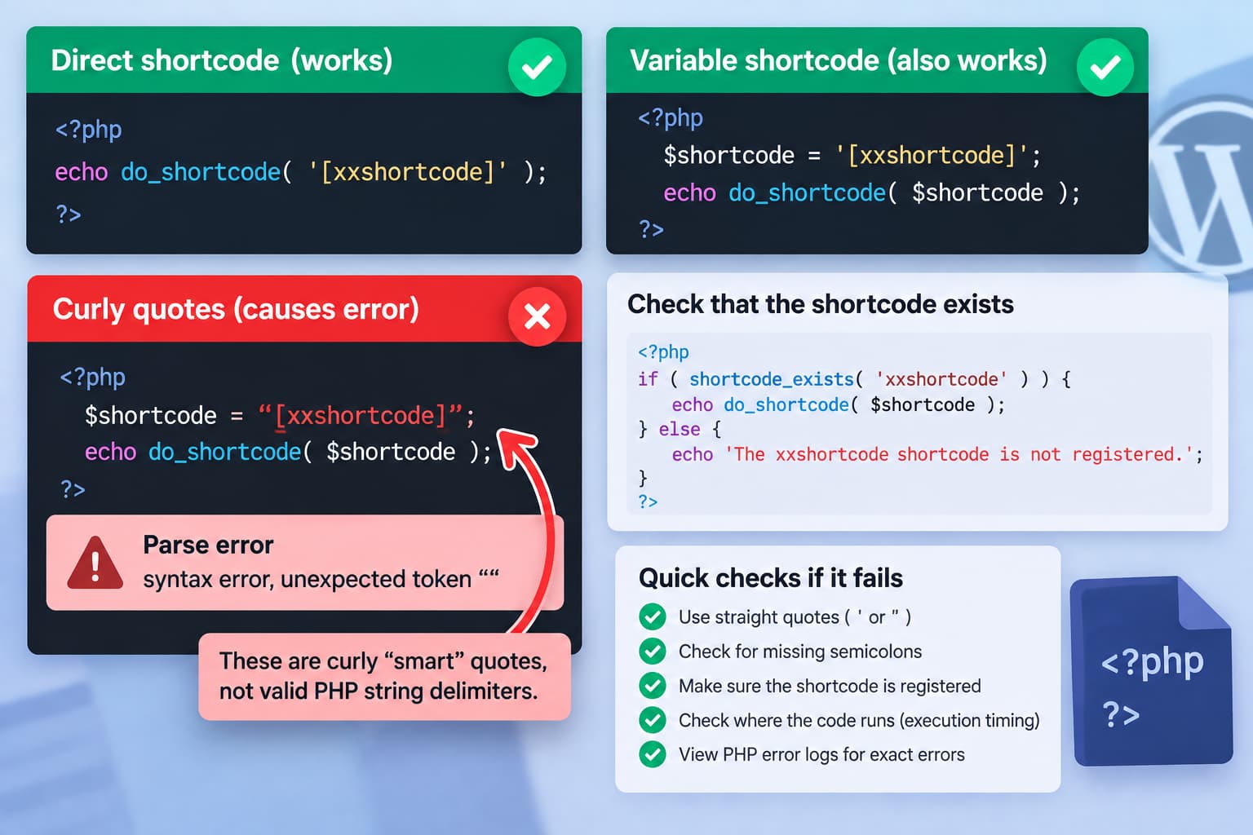Viewport: 1253px width, 835px height.
Task: Click echo do_shortcode( $shortcode ); in Curly quotes card
Action: tap(289, 452)
